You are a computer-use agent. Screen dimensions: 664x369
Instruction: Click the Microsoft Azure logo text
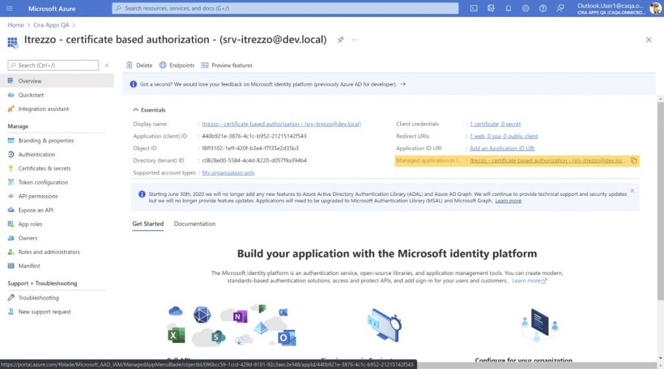click(x=52, y=8)
